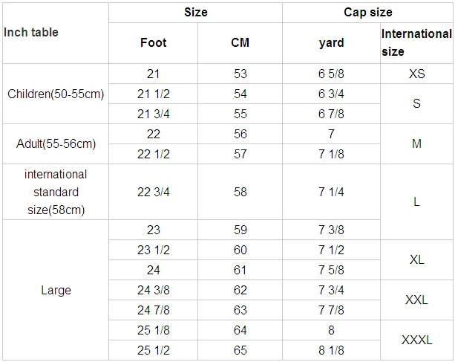Click the 'XS' international size cell
The height and width of the screenshot is (362, 455).
[416, 74]
